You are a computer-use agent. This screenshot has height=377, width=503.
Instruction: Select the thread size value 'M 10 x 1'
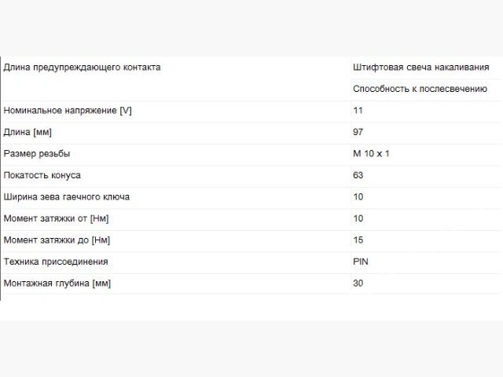[371, 154]
